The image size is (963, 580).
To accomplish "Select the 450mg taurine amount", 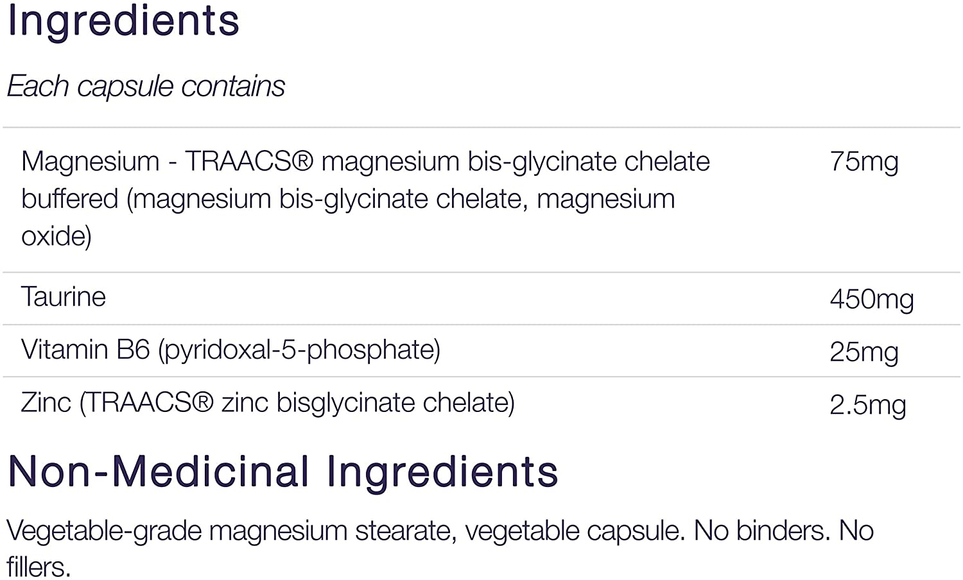I will tap(871, 299).
